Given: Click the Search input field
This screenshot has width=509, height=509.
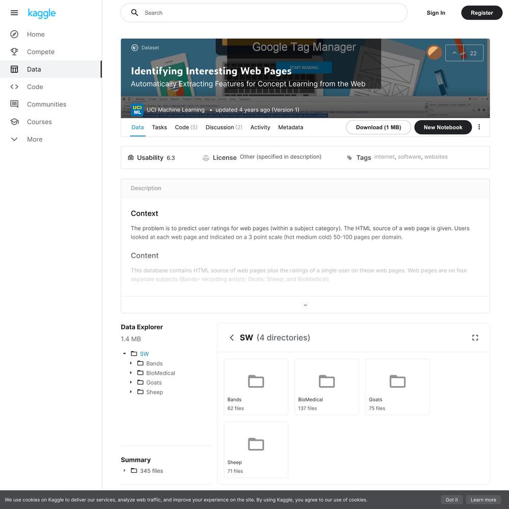Looking at the screenshot, I should point(264,13).
